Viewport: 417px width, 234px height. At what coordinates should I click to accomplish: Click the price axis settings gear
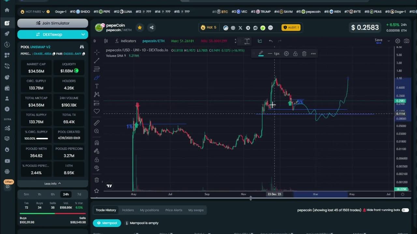click(403, 194)
